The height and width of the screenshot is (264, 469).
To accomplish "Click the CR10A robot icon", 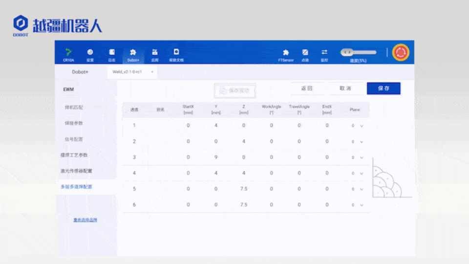I will (x=68, y=53).
